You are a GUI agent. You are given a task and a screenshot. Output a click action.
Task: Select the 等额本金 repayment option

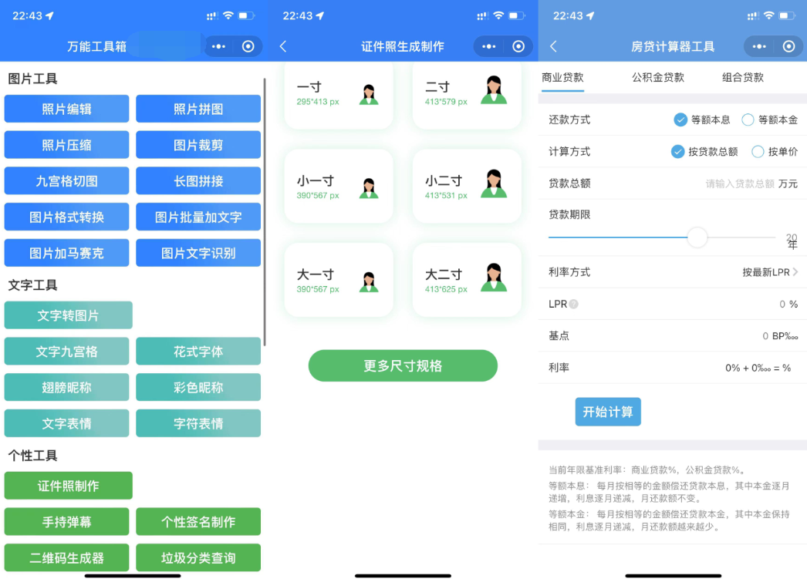(748, 120)
